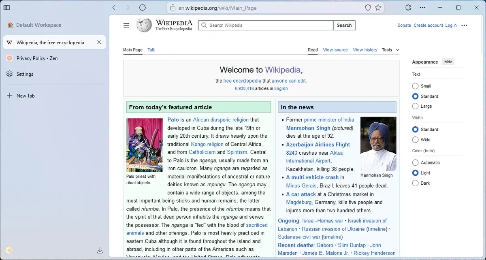Open the Main Page tab
Image resolution: width=486 pixels, height=260 pixels.
(x=133, y=50)
